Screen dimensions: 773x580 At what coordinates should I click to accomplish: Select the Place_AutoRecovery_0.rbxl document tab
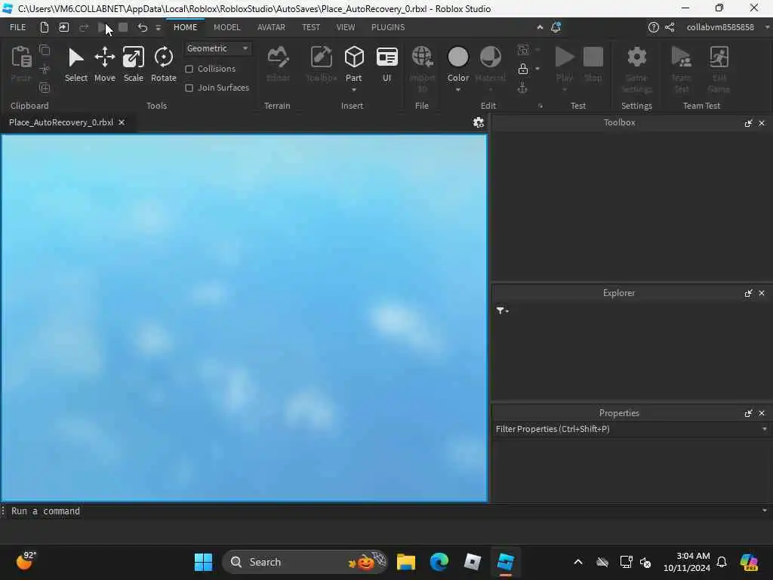coord(61,122)
